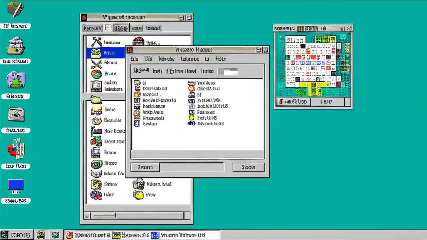The width and height of the screenshot is (427, 240).
Task: Click the scissors icon above the highlighted folder
Action: tap(97, 41)
